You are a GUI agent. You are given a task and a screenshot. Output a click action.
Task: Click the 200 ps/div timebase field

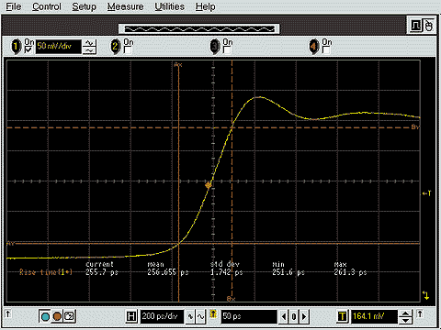[162, 316]
